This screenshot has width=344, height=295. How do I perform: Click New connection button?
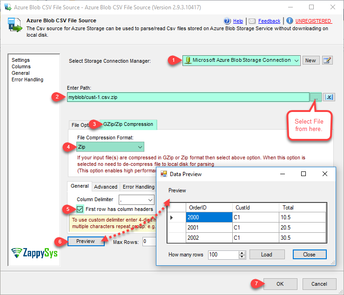[x=310, y=60]
